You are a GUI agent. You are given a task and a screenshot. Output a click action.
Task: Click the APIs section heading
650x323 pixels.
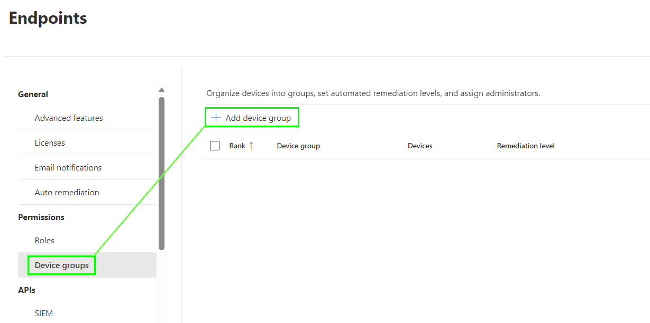coord(26,290)
